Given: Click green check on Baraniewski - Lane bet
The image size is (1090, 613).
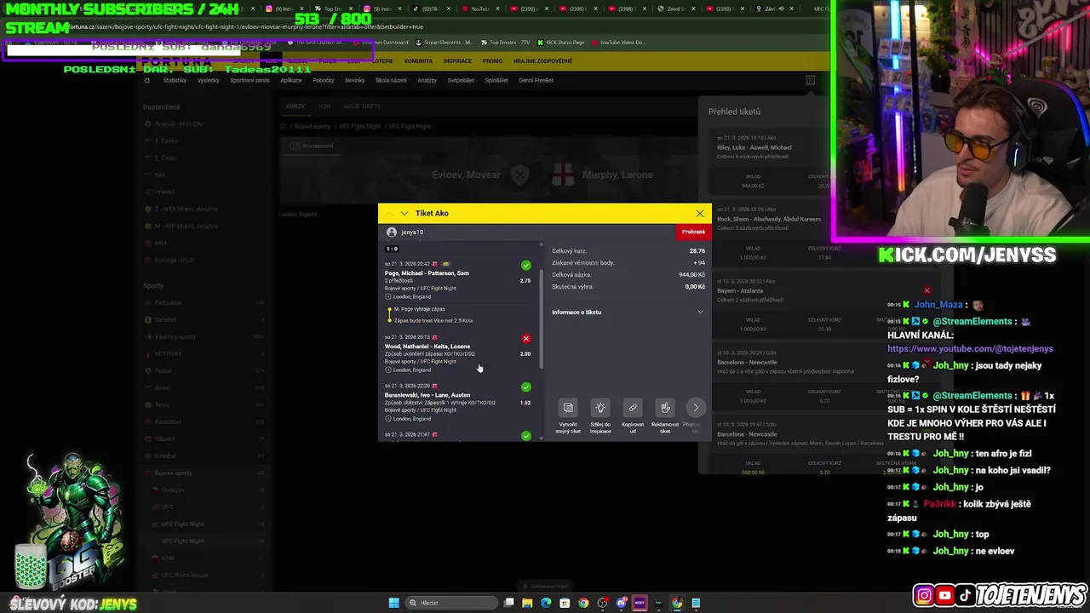Looking at the screenshot, I should [525, 387].
